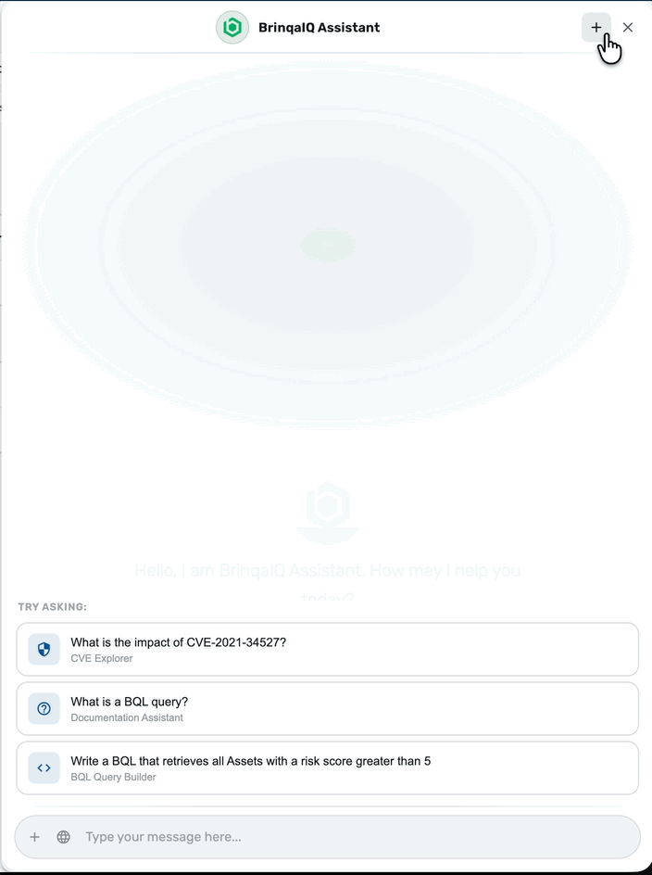Ask "What is the impact of CVE-2021-34527?"
Screen dimensions: 652x875
[328, 649]
